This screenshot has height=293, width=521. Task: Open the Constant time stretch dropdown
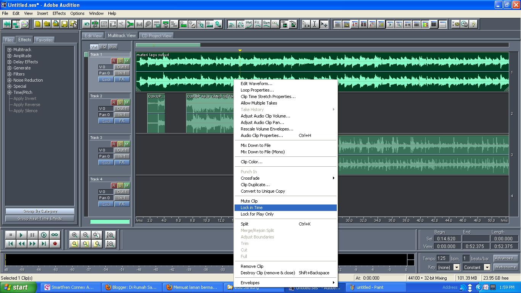click(x=487, y=267)
